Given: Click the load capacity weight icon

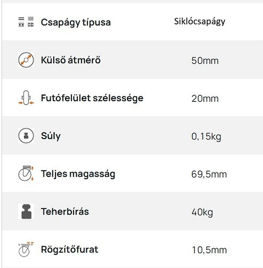Looking at the screenshot, I should [26, 212].
